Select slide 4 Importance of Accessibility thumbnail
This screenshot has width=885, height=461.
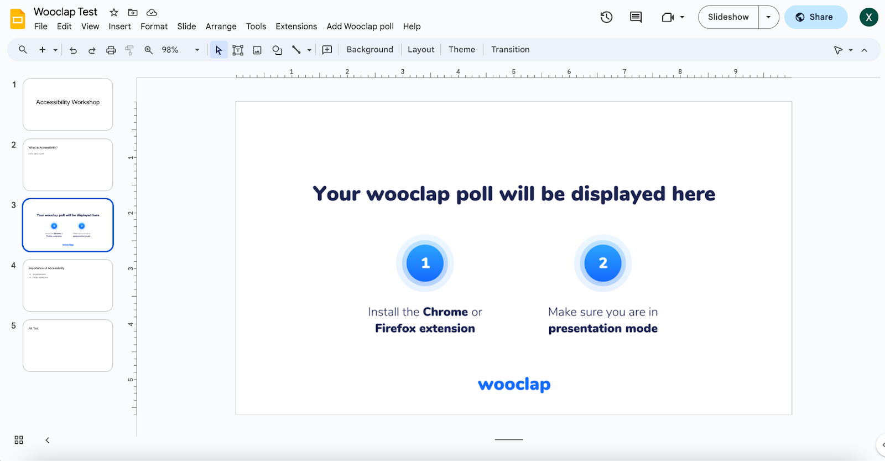(68, 286)
